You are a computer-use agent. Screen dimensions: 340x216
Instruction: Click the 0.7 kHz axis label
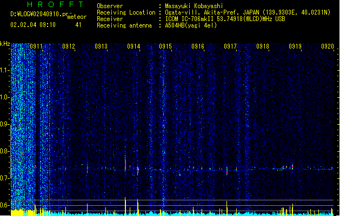(x=4, y=178)
